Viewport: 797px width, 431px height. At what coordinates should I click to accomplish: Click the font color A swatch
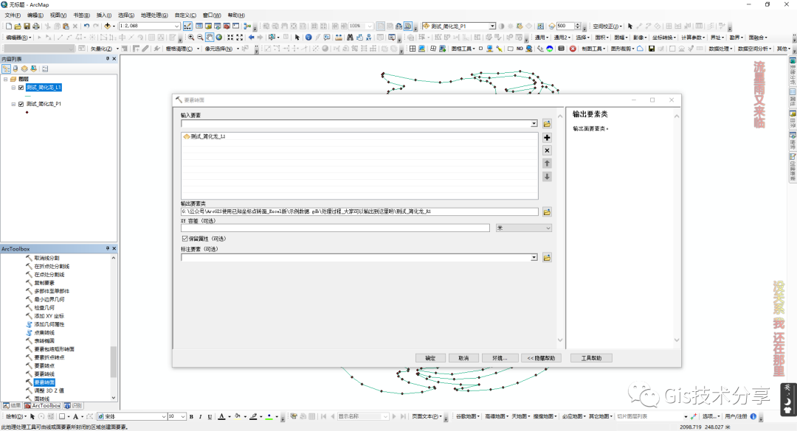221,416
